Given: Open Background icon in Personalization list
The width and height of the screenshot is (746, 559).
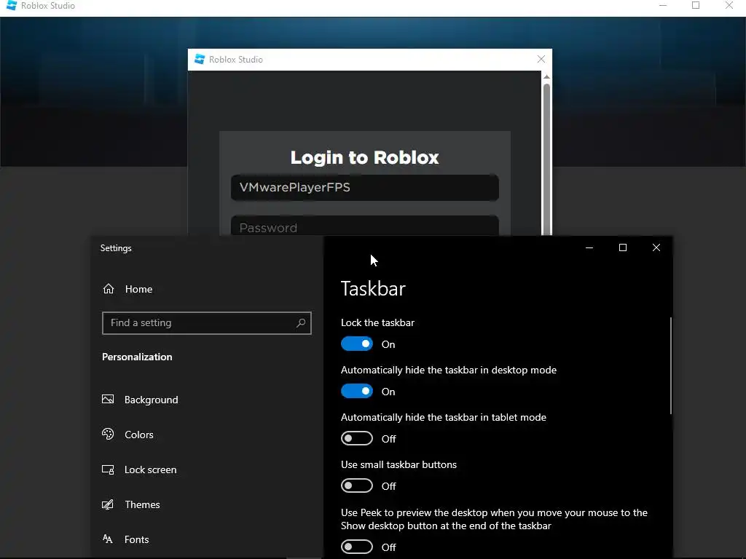Looking at the screenshot, I should 108,400.
